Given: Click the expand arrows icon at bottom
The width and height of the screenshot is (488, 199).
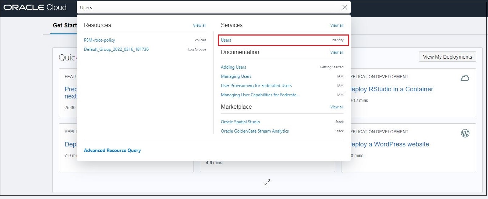Looking at the screenshot, I should point(267,182).
